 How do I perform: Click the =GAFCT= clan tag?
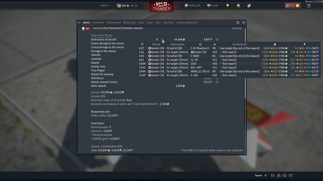(x=104, y=6)
